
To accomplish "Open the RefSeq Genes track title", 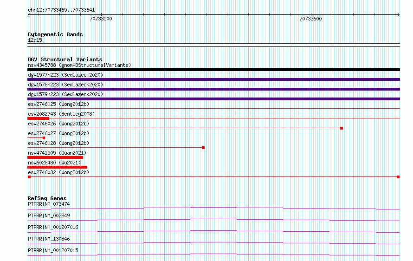I will coord(47,198).
